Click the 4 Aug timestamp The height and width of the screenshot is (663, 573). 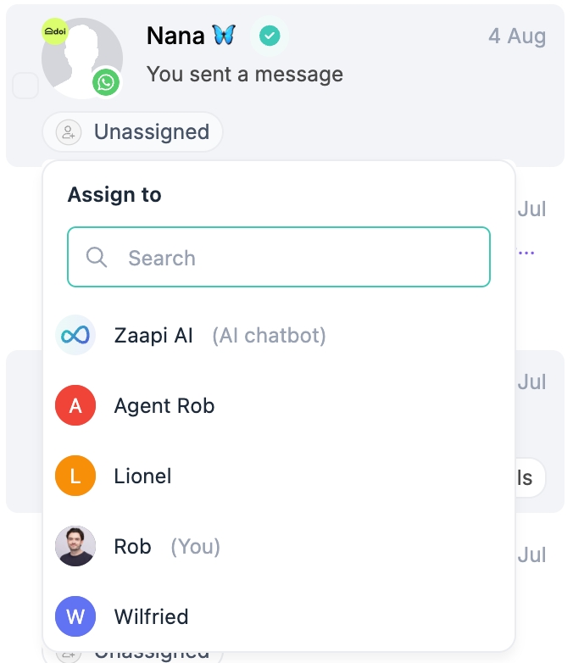tap(517, 36)
